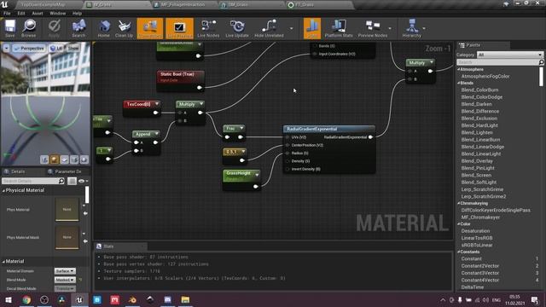The image size is (546, 307).
Task: Toggle Live Update in the toolbar
Action: coord(237,28)
